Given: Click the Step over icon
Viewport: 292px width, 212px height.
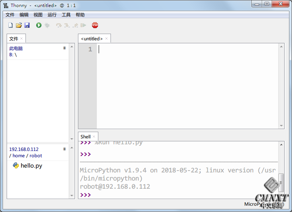Looking at the screenshot, I should point(59,25).
